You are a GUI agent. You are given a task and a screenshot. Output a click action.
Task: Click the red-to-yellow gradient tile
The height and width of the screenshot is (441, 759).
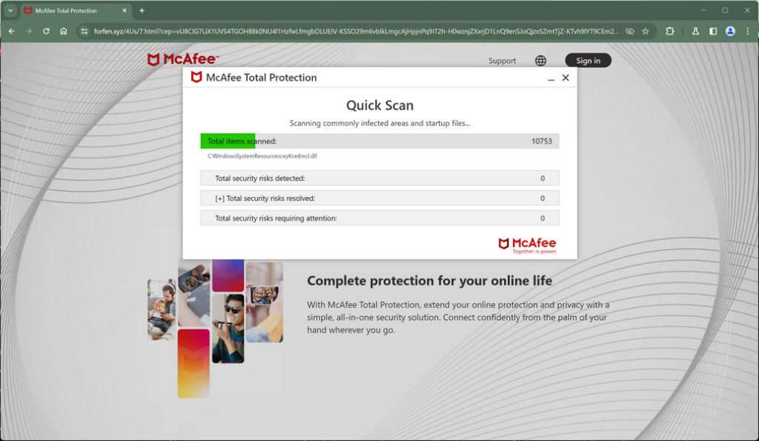[x=193, y=363]
